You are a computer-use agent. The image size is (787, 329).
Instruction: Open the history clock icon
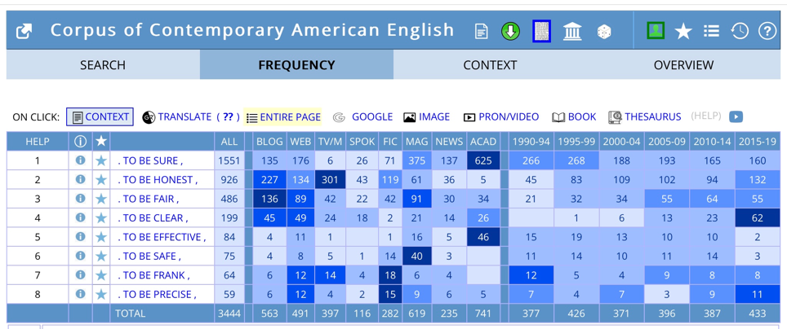(x=740, y=32)
